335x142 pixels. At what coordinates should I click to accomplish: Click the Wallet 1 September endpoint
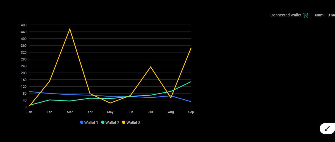[x=191, y=102]
